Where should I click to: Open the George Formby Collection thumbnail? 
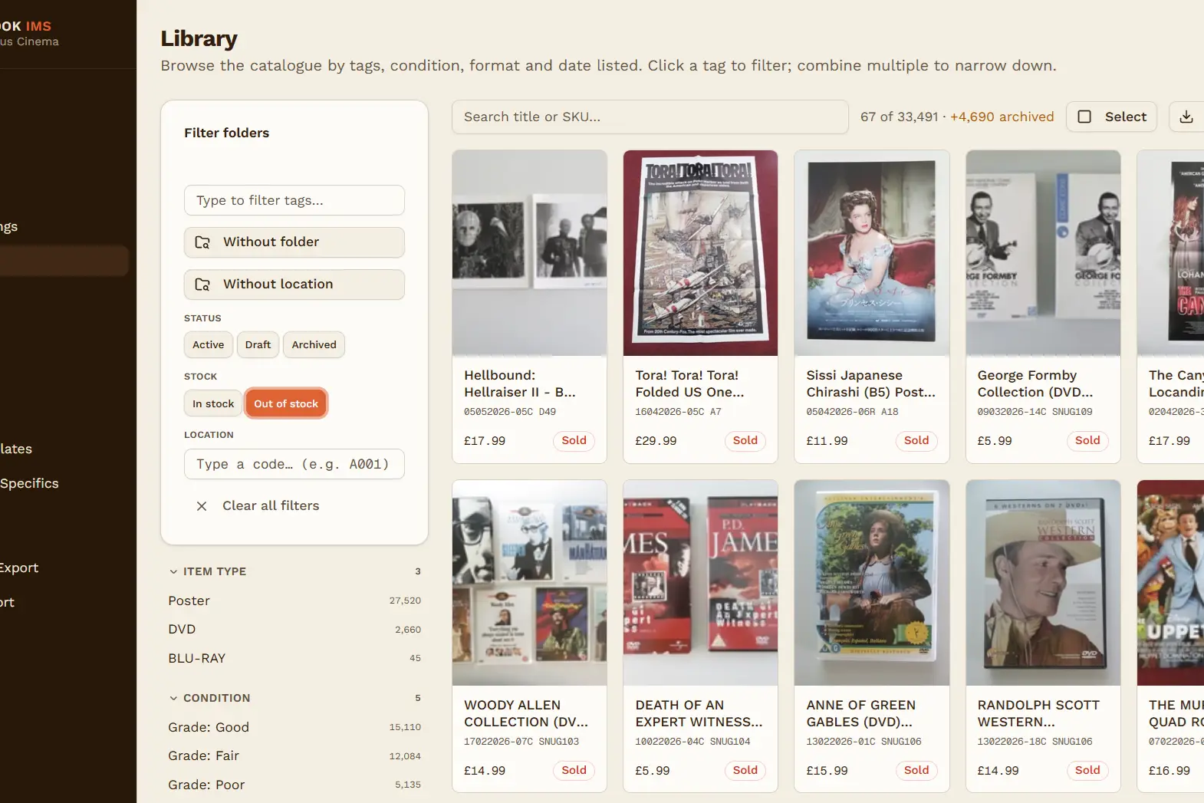1043,253
